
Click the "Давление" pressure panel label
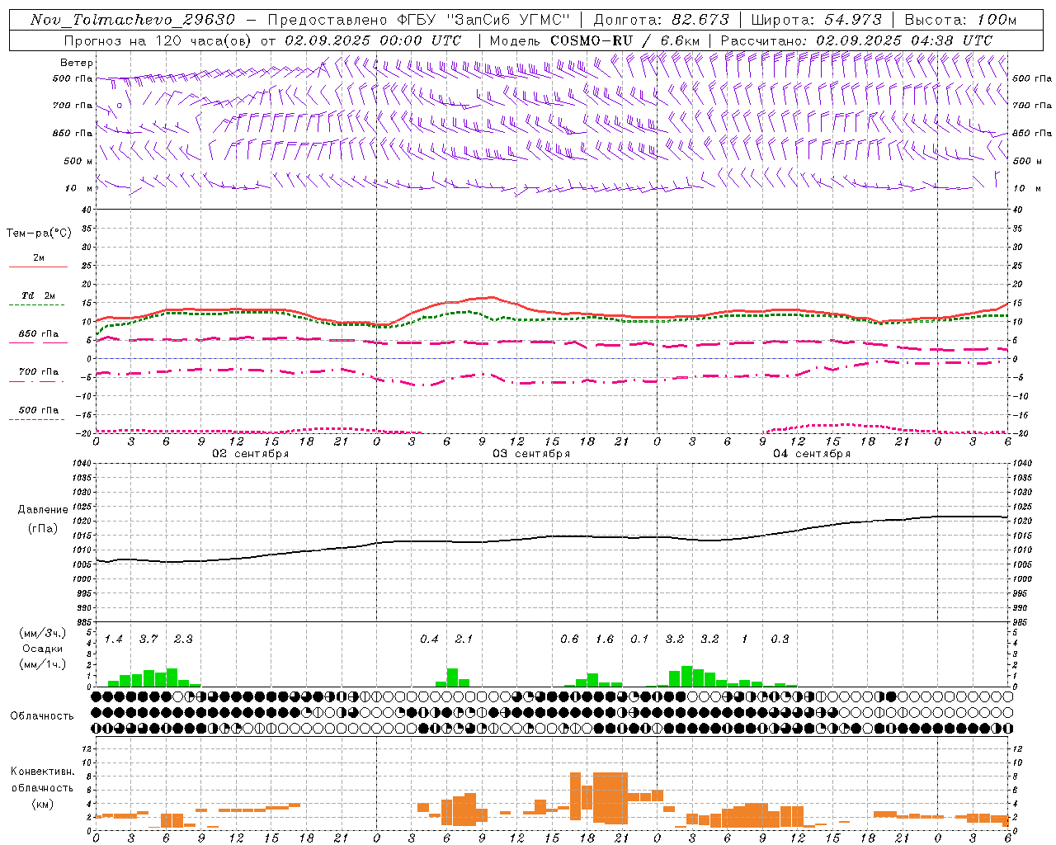43,510
